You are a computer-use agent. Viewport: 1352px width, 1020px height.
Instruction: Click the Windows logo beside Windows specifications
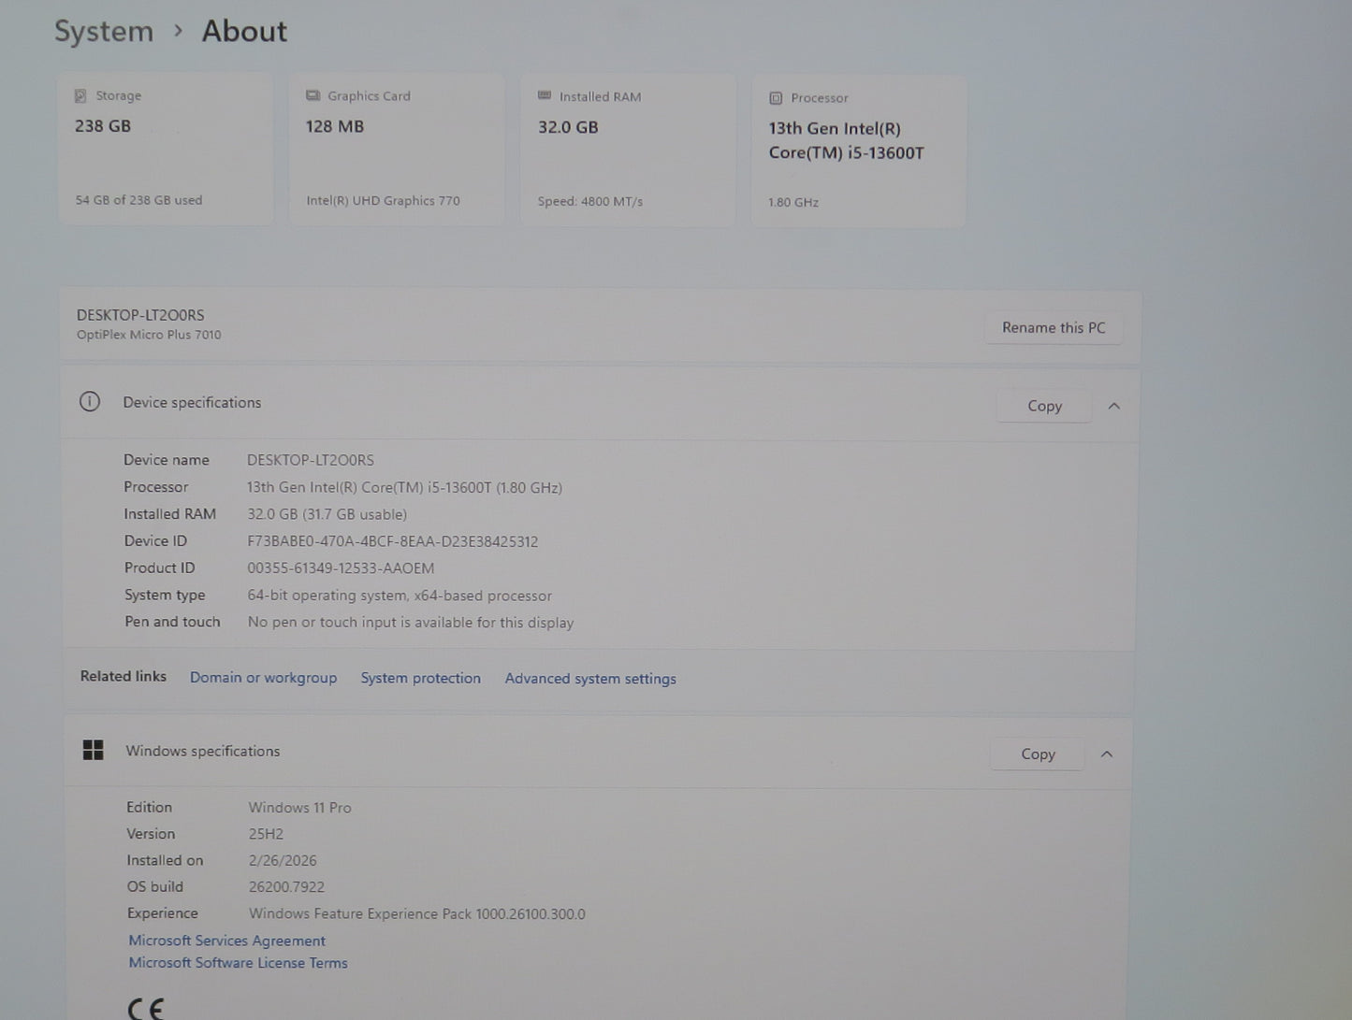94,750
